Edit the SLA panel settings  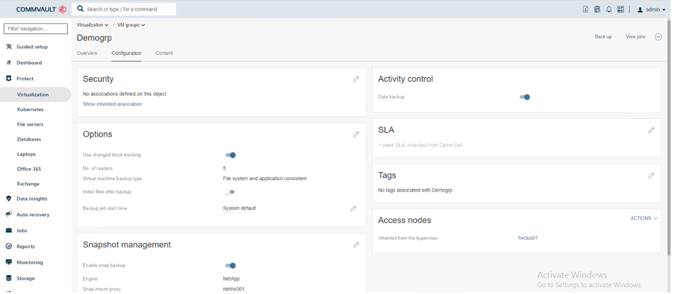coord(651,130)
